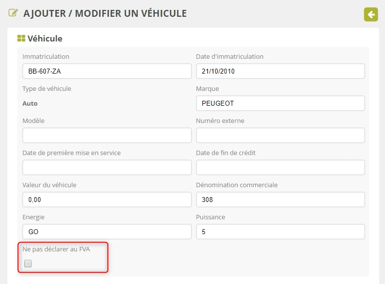Select the Marque field showing PEUGEOT
385x284 pixels.
tap(280, 103)
